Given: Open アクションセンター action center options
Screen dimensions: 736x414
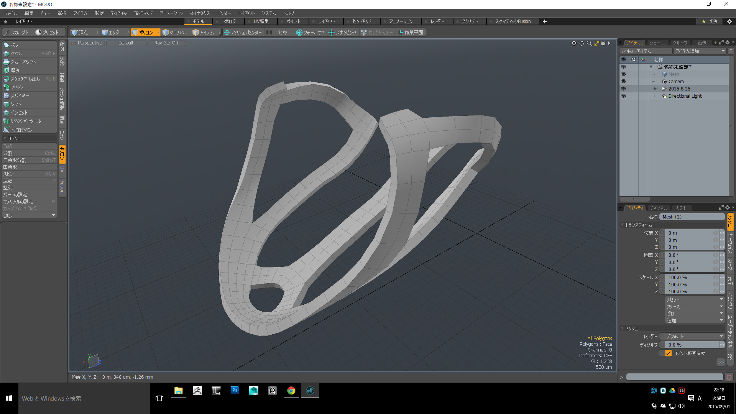Looking at the screenshot, I should tap(243, 33).
